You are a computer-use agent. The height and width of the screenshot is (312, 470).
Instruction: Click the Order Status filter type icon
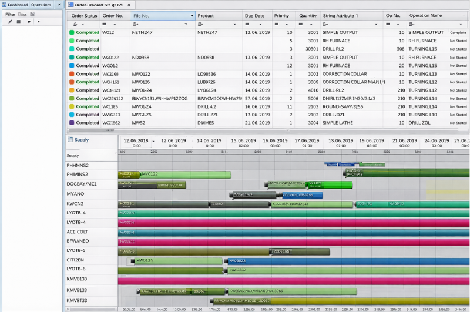[75, 24]
